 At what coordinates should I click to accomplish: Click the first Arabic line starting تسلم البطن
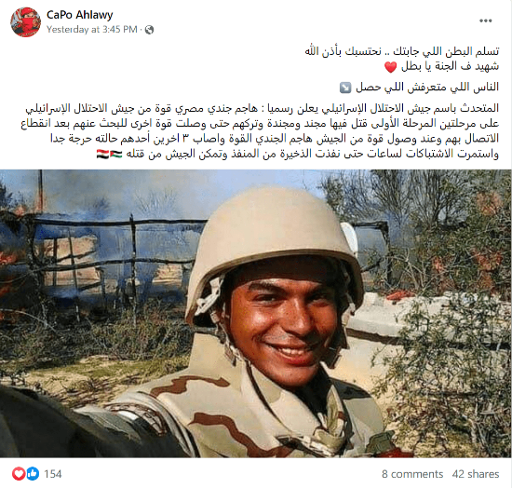pos(401,51)
